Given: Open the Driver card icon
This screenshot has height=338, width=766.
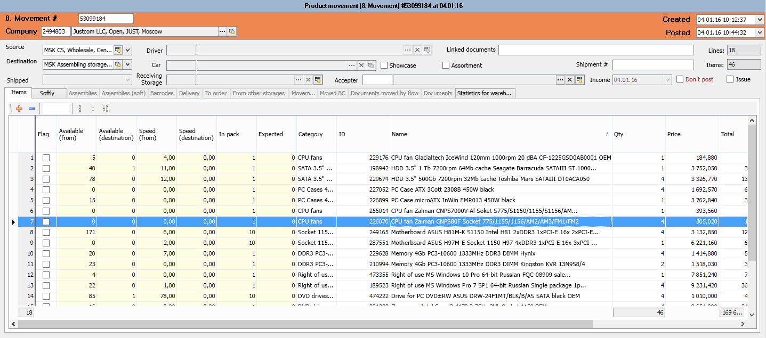Looking at the screenshot, I should coord(428,50).
